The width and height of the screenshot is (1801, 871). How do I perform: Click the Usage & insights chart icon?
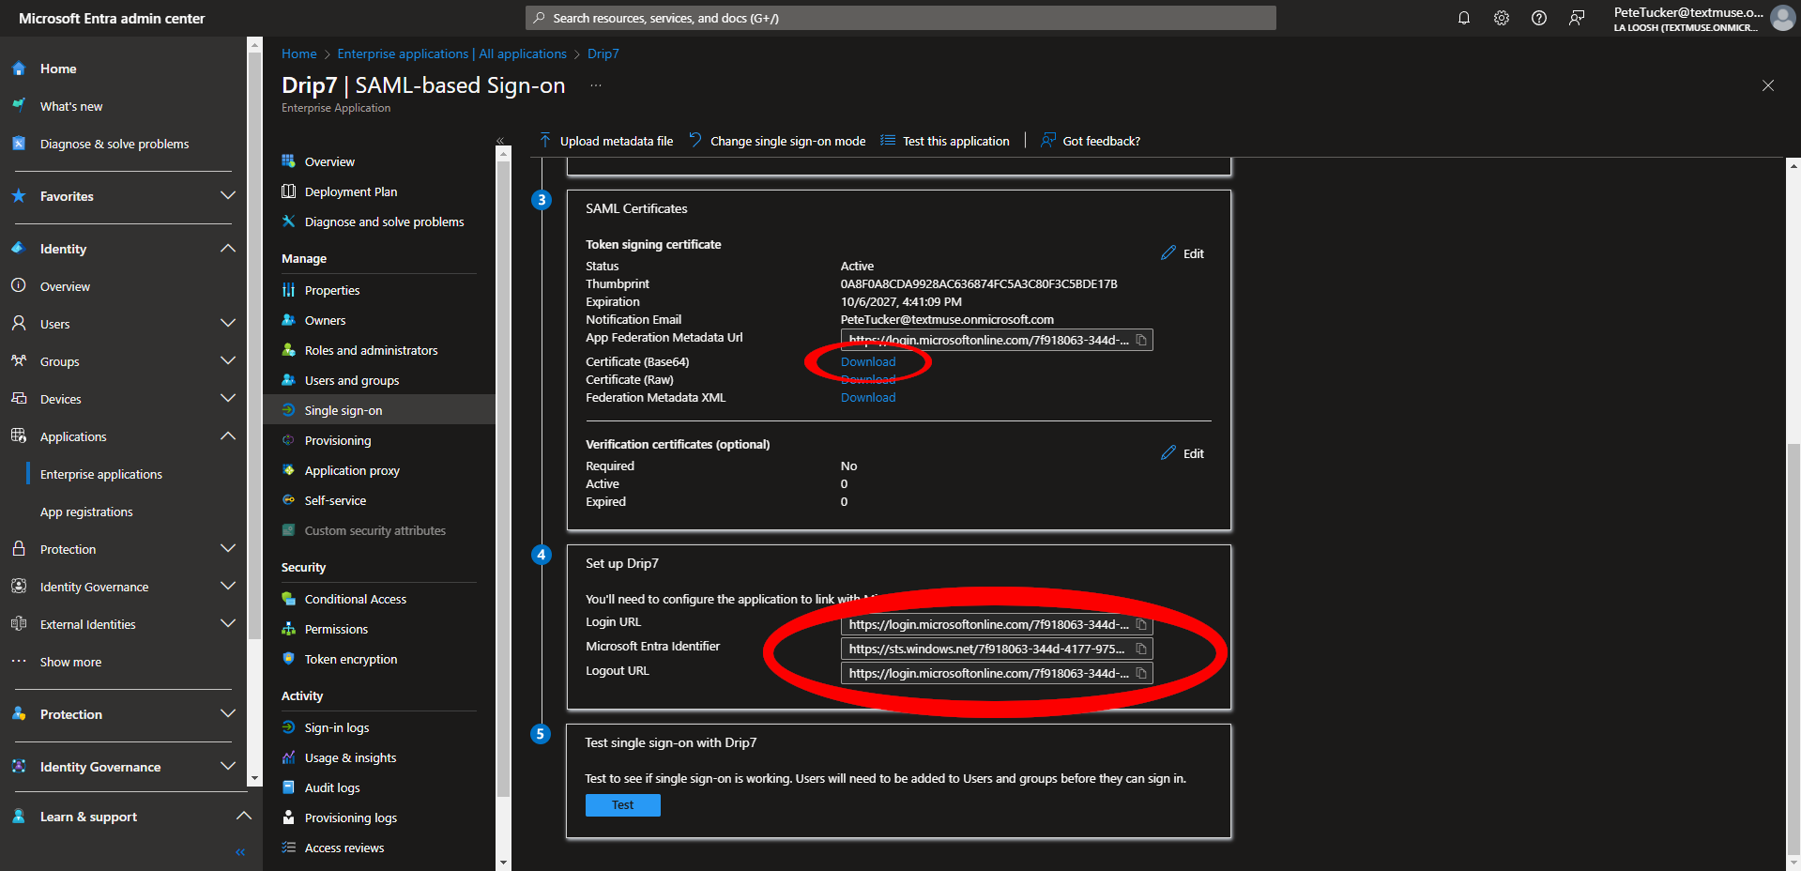[x=288, y=757]
